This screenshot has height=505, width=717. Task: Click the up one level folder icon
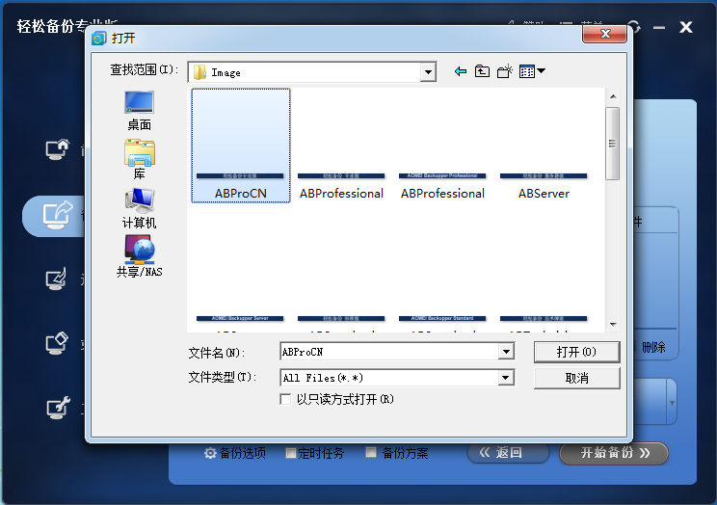(482, 71)
